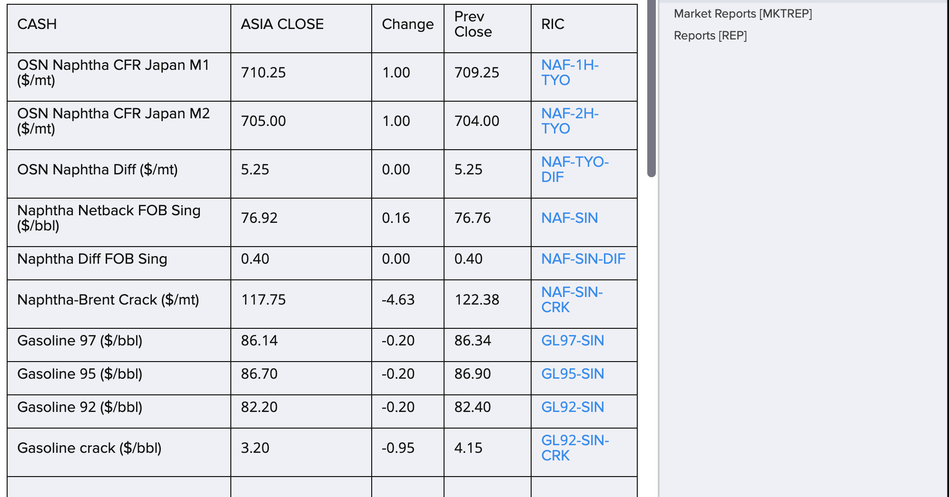Click the Prev Close column header

pyautogui.click(x=473, y=24)
